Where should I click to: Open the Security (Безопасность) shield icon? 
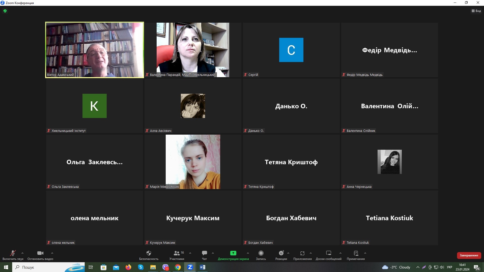149,253
